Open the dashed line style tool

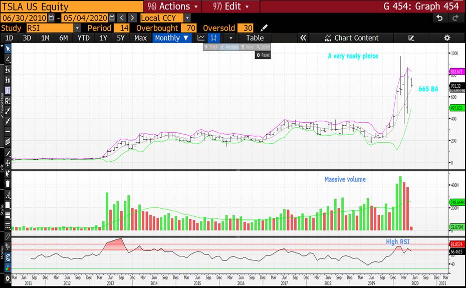(8, 226)
